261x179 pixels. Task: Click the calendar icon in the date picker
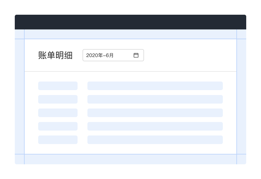click(136, 55)
